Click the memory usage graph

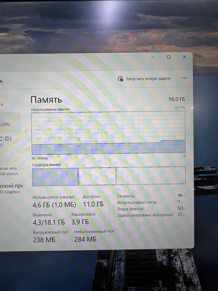108,133
